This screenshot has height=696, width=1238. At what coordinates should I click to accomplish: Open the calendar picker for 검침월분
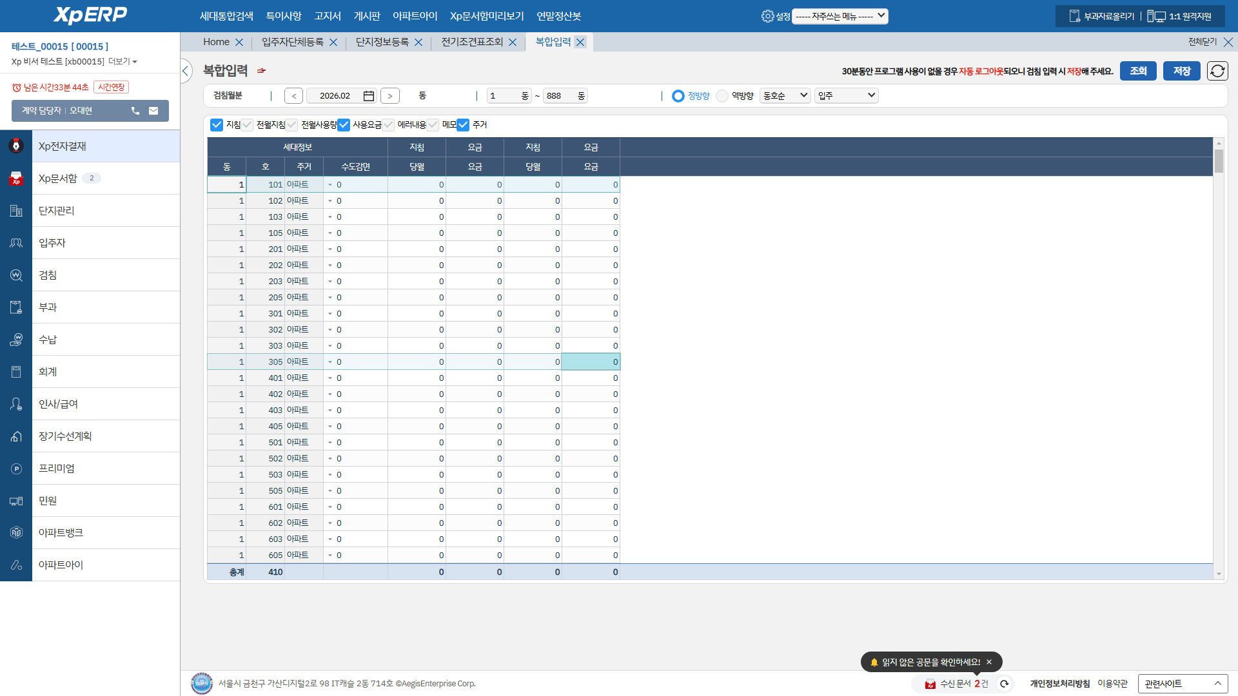click(x=369, y=96)
